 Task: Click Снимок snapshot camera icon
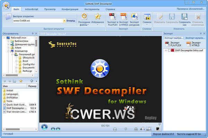coord(147,17)
